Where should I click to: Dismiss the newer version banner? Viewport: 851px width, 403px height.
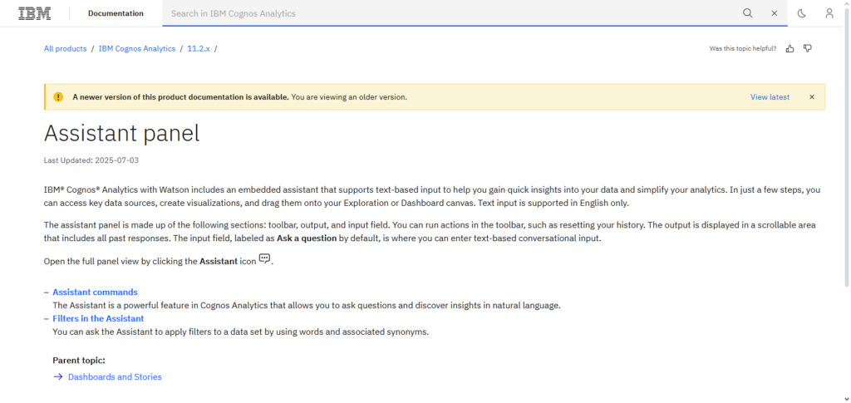pos(812,97)
